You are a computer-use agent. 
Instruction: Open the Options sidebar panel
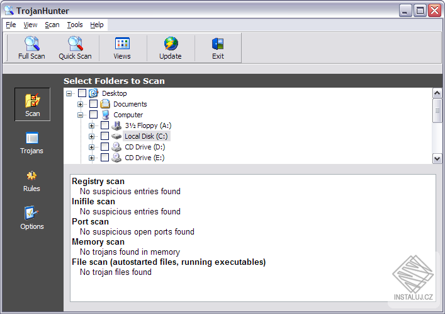[31, 218]
